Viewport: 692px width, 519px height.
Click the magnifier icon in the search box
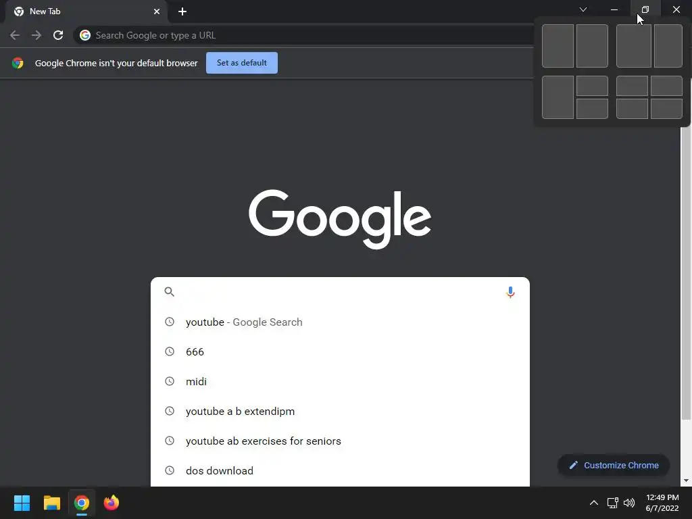pos(170,292)
